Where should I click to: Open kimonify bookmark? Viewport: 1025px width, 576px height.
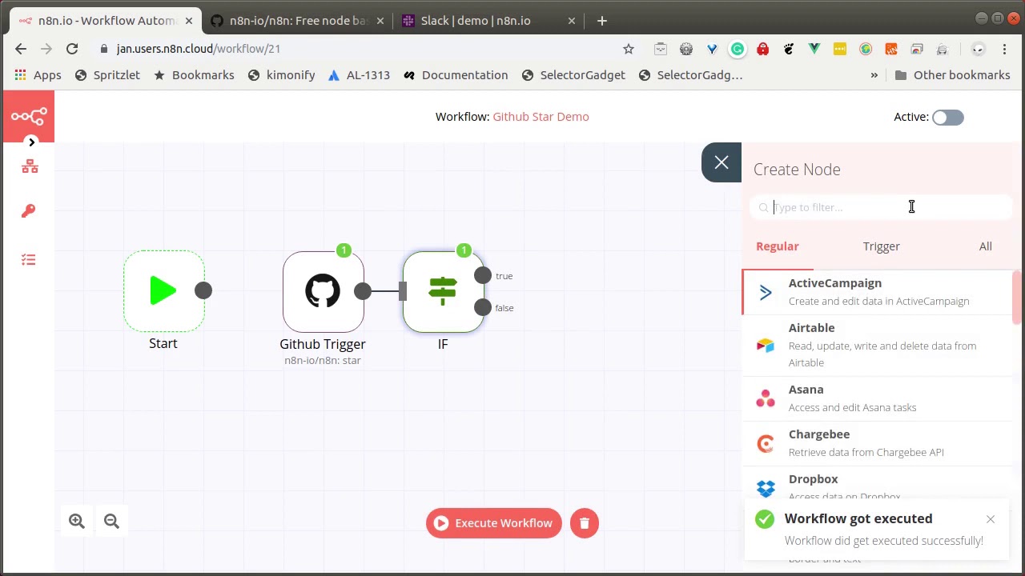[x=281, y=75]
